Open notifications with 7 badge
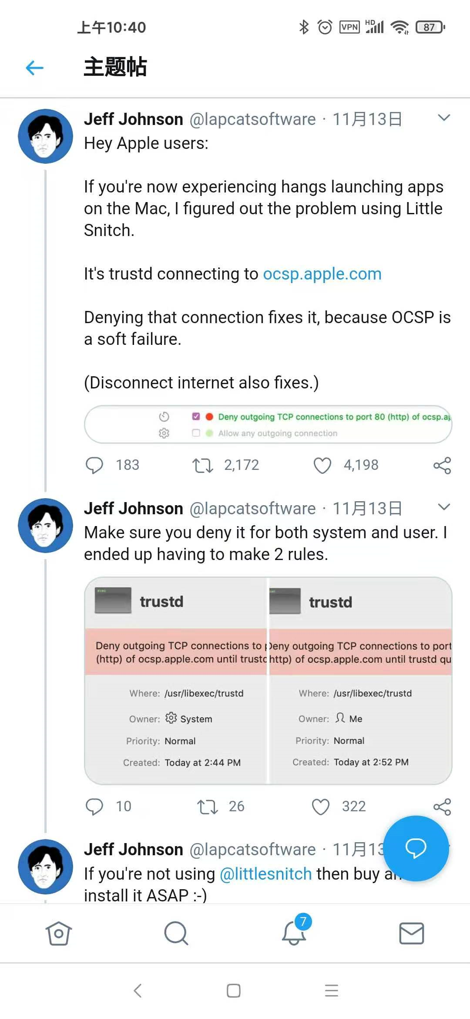This screenshot has width=470, height=1019. click(294, 933)
